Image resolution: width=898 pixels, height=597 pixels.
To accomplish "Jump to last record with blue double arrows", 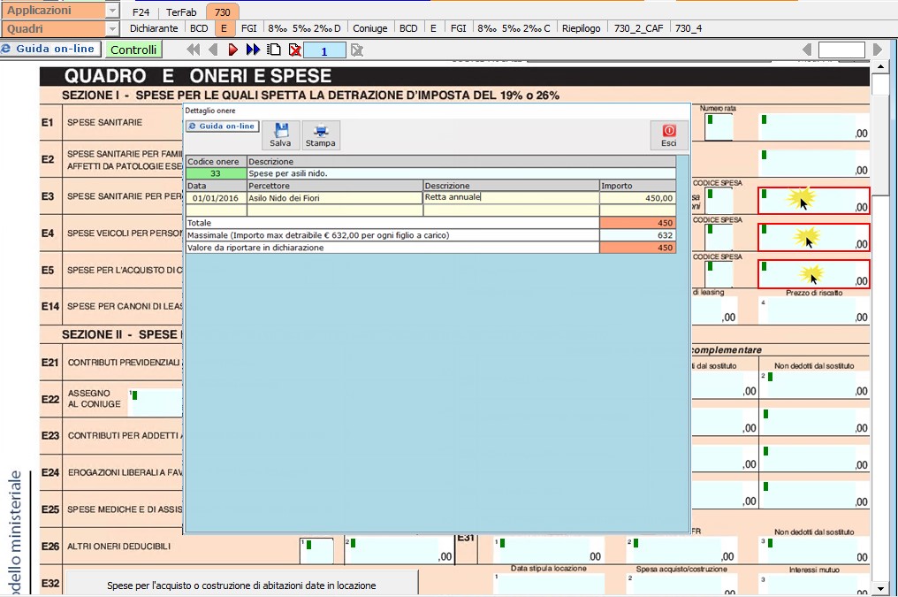I will (x=253, y=50).
